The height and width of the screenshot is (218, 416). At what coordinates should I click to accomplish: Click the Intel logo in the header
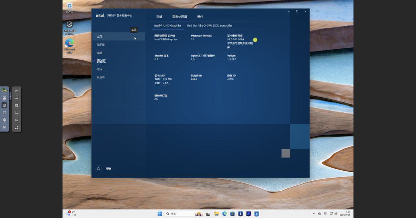tap(100, 15)
